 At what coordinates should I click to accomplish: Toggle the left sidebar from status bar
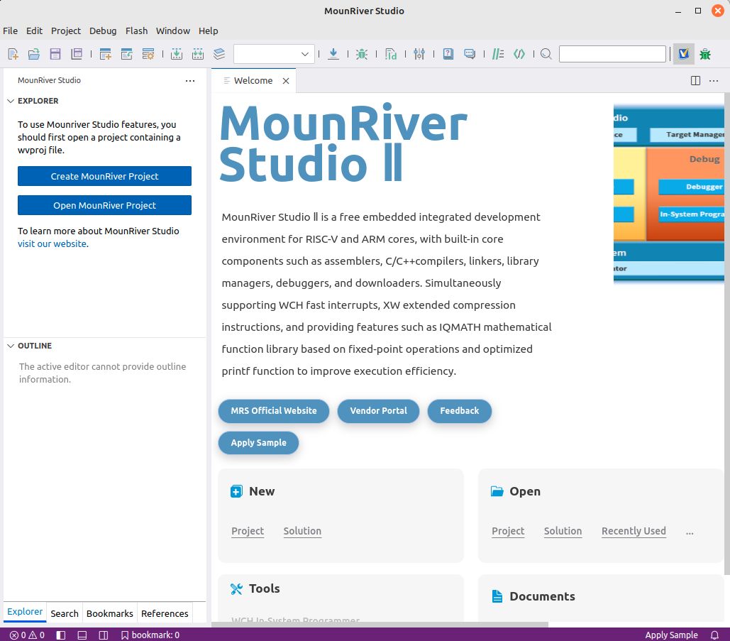[61, 635]
